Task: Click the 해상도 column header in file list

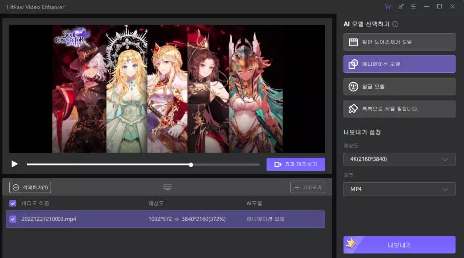Action: click(156, 204)
